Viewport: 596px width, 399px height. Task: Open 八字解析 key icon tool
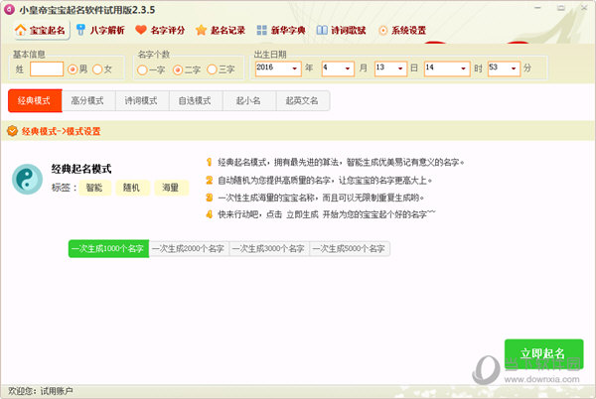(x=100, y=31)
